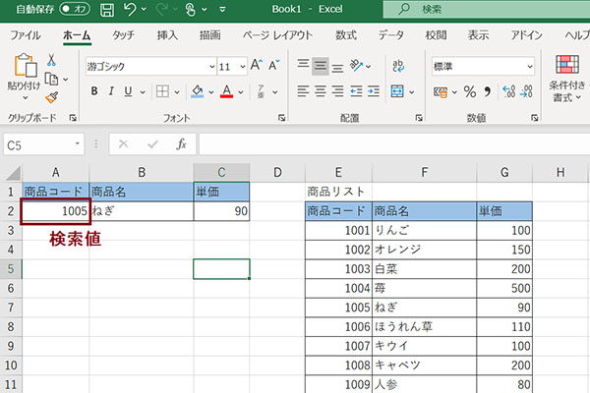
Task: Open the font size dropdown
Action: pyautogui.click(x=242, y=67)
